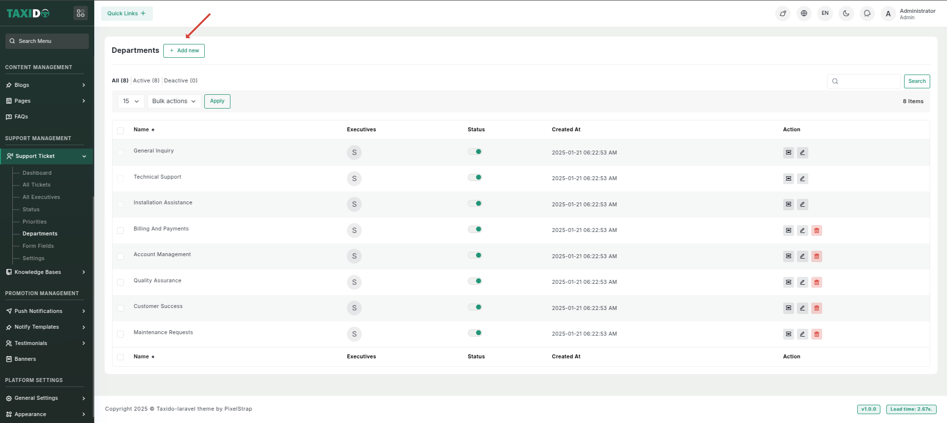Click the globe icon in the header

coord(804,13)
